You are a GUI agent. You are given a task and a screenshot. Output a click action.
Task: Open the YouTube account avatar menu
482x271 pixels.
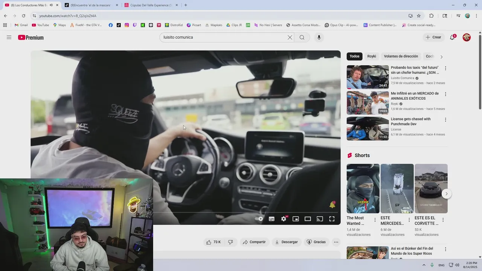pos(467,37)
